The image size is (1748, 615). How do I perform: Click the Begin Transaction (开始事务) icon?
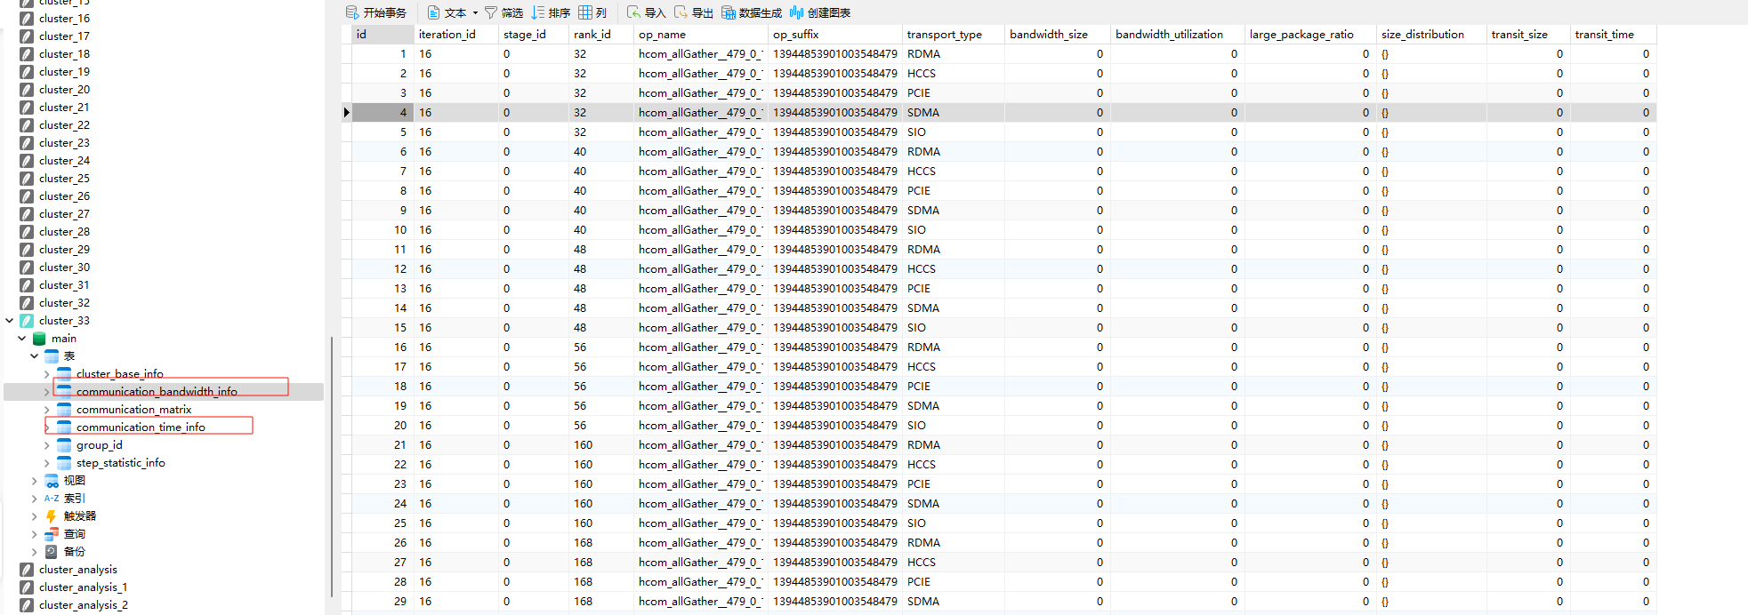[x=352, y=12]
